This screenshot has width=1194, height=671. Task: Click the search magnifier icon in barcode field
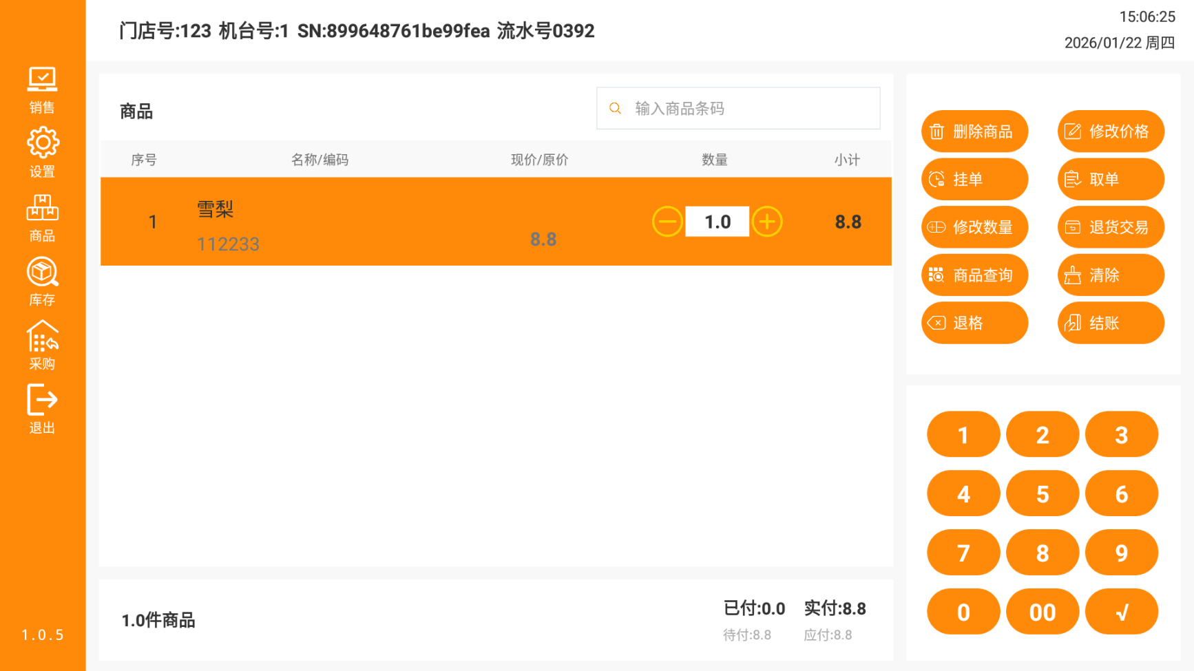[x=615, y=109]
